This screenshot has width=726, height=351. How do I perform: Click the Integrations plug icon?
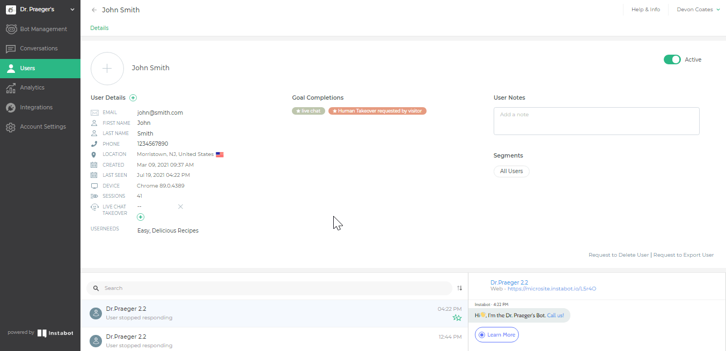11,108
